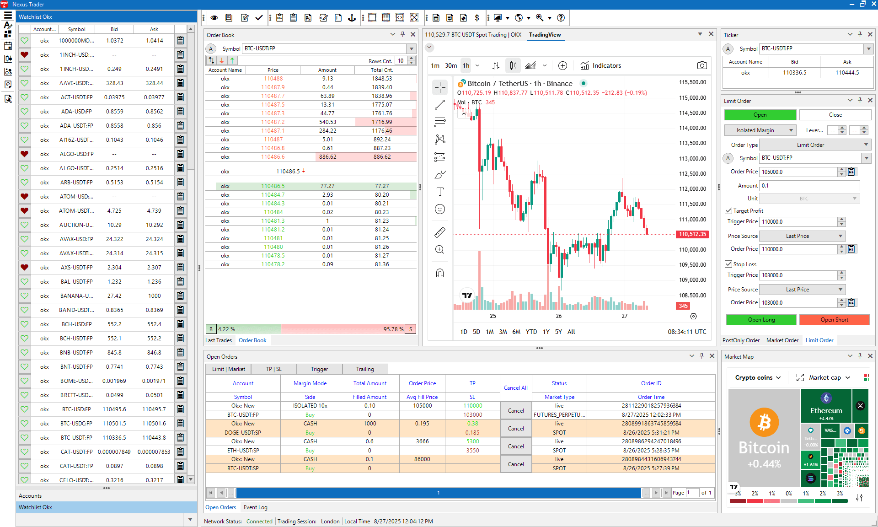Image resolution: width=878 pixels, height=527 pixels.
Task: Open the Event Log tab
Action: [x=255, y=507]
